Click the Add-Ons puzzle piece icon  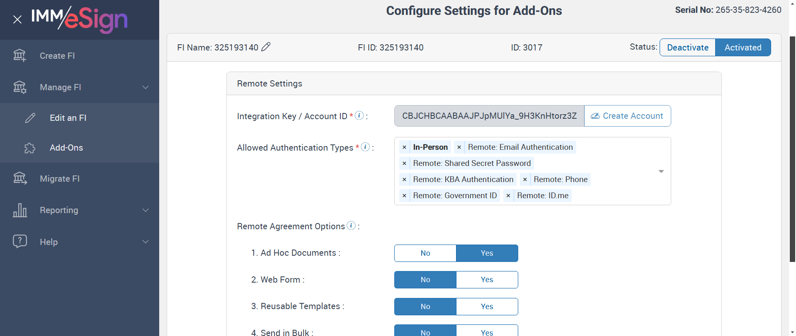pos(30,148)
